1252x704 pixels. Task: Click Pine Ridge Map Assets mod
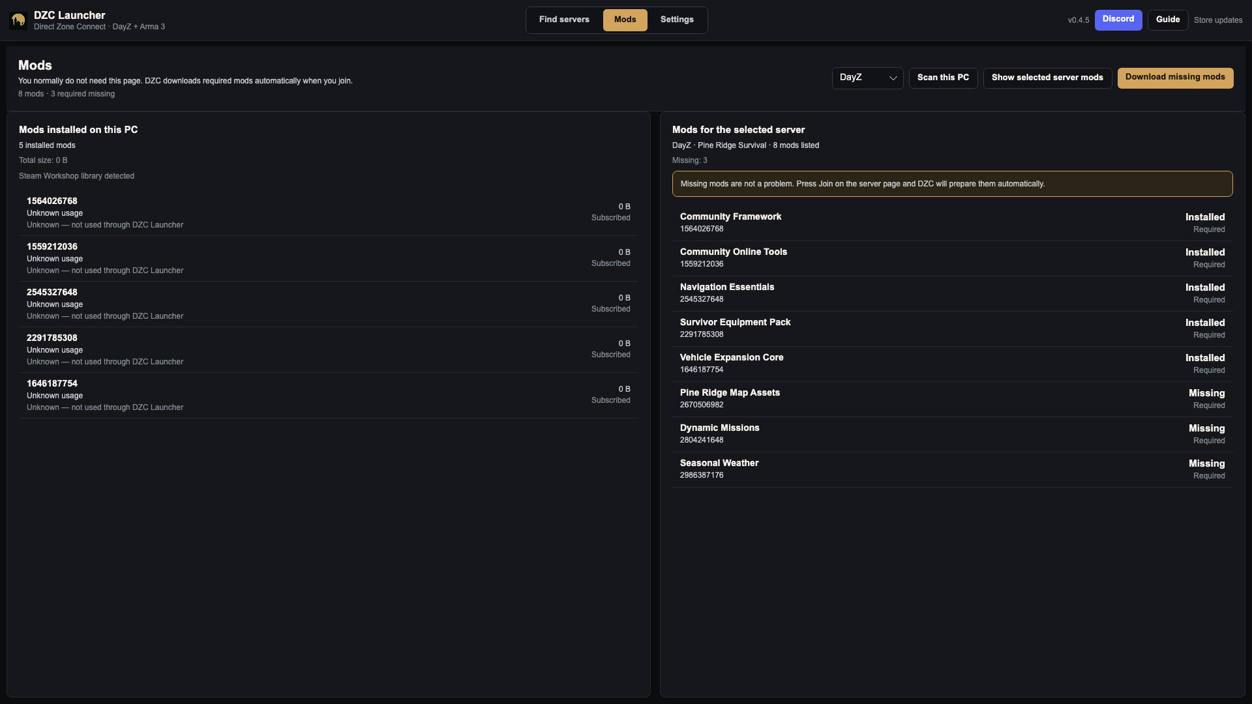click(952, 399)
